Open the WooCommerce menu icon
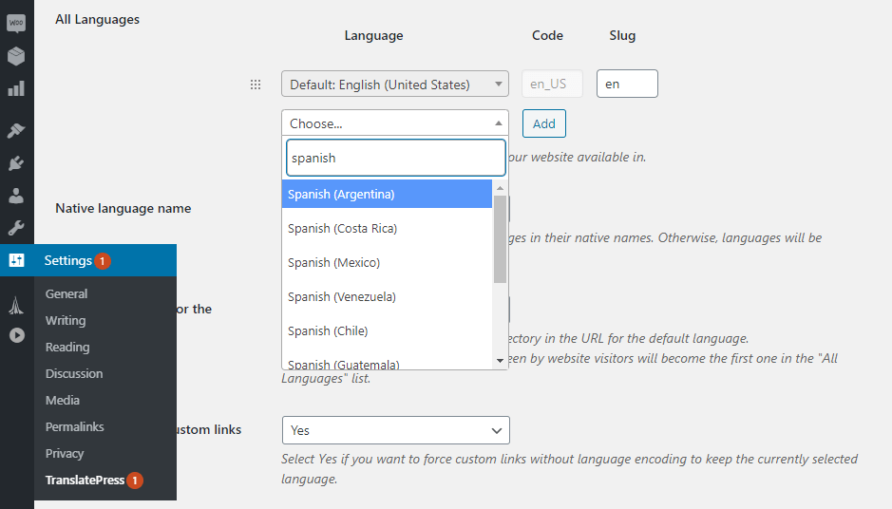Screen dimensions: 892x509 (16, 24)
